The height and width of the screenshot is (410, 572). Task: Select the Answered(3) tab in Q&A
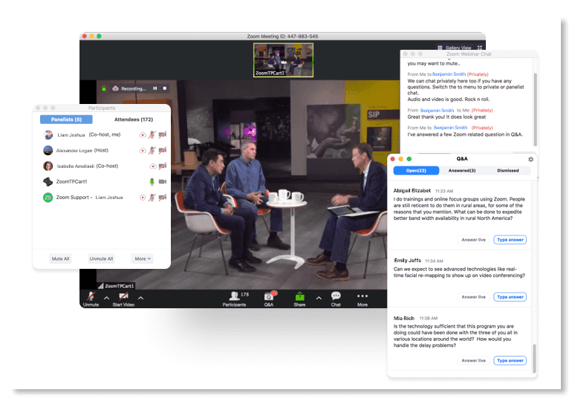462,170
